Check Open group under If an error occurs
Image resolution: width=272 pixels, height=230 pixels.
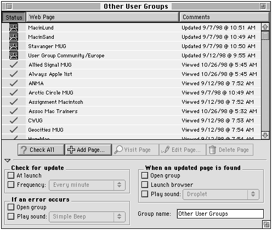pyautogui.click(x=11, y=207)
